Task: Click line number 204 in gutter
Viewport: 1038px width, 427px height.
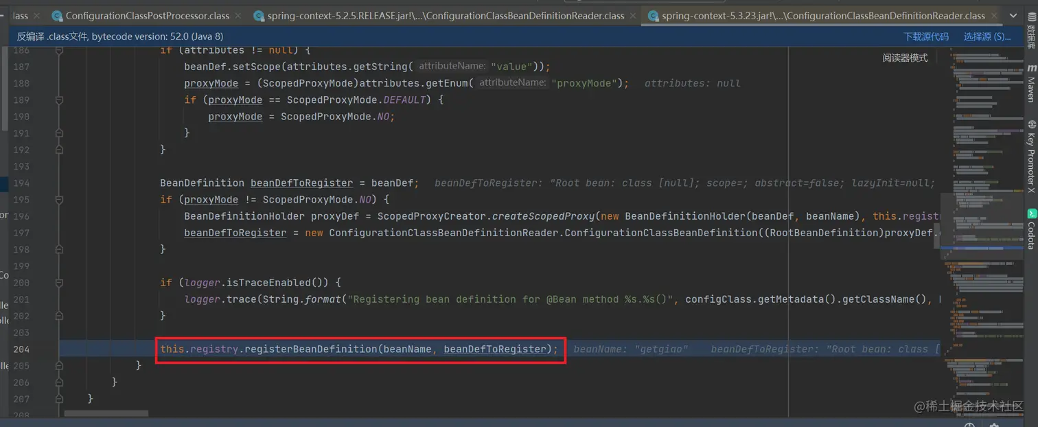Action: point(21,349)
